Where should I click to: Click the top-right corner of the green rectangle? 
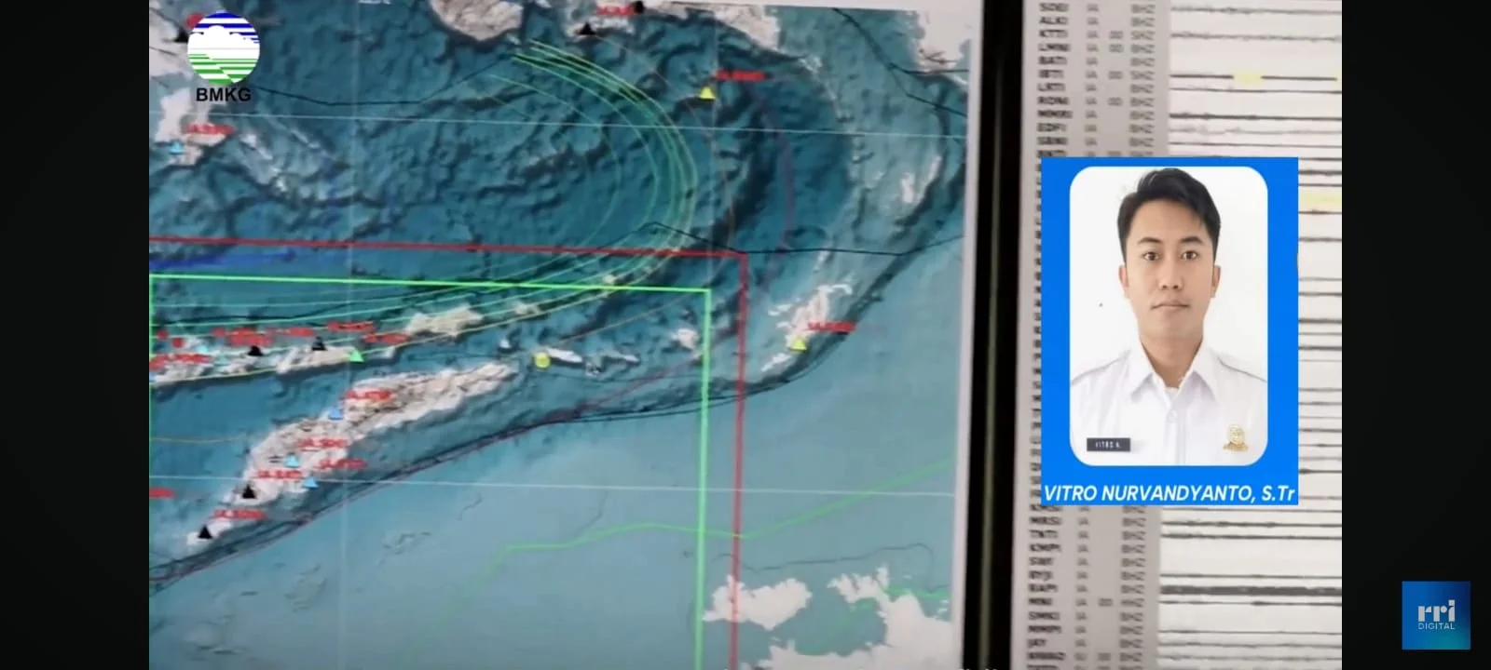click(708, 291)
